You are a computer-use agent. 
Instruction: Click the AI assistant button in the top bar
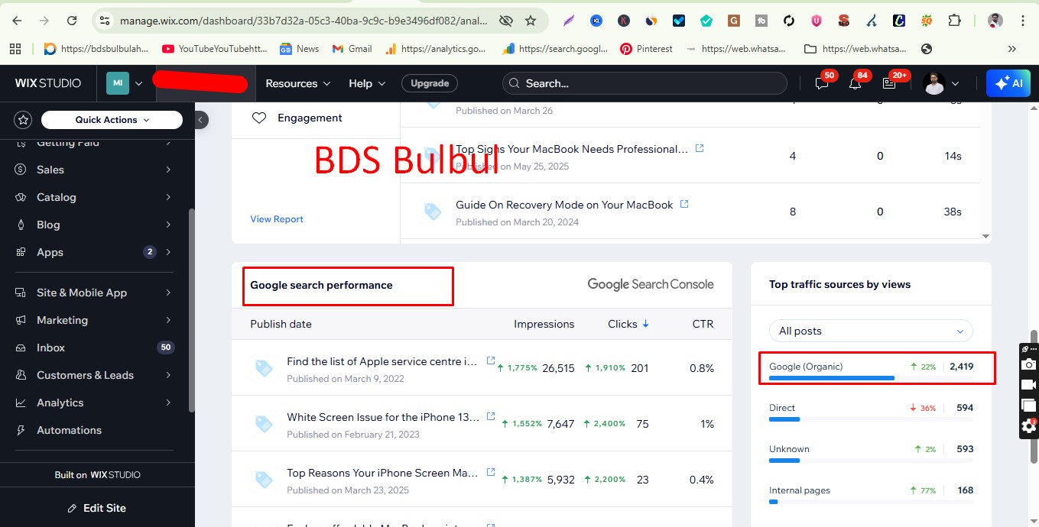pyautogui.click(x=1008, y=83)
